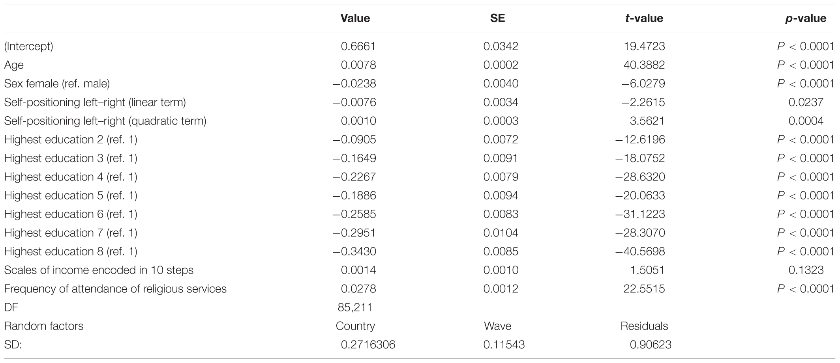Image resolution: width=840 pixels, height=363 pixels.
Task: Click Highest education 2 (ref. 1) label
Action: point(71,140)
